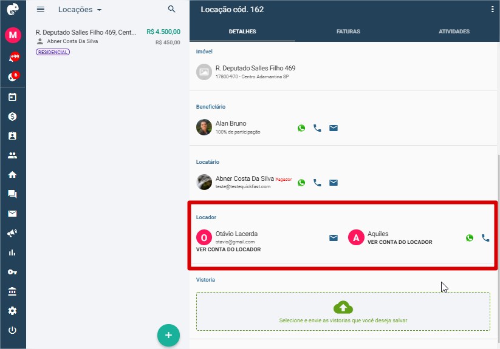Open the bank building icon

point(12,291)
